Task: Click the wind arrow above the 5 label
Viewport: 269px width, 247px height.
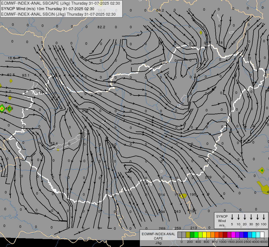Action: pyautogui.click(x=232, y=217)
